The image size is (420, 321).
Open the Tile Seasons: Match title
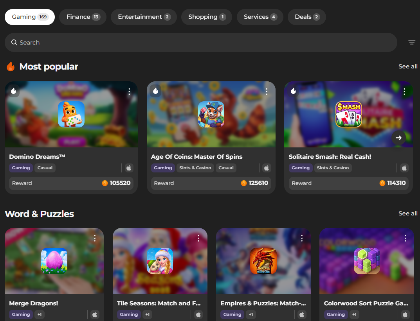coord(159,303)
